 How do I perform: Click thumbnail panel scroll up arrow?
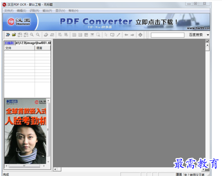pos(48,101)
